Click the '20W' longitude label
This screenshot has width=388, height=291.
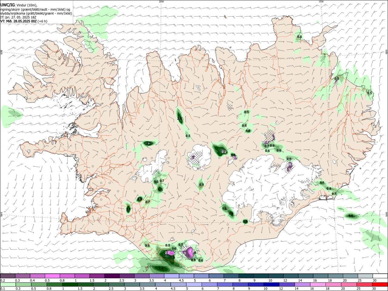pyautogui.click(x=161, y=2)
